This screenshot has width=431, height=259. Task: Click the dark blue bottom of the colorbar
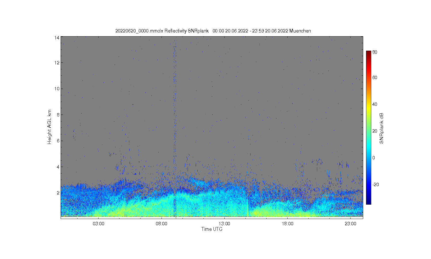pos(368,201)
